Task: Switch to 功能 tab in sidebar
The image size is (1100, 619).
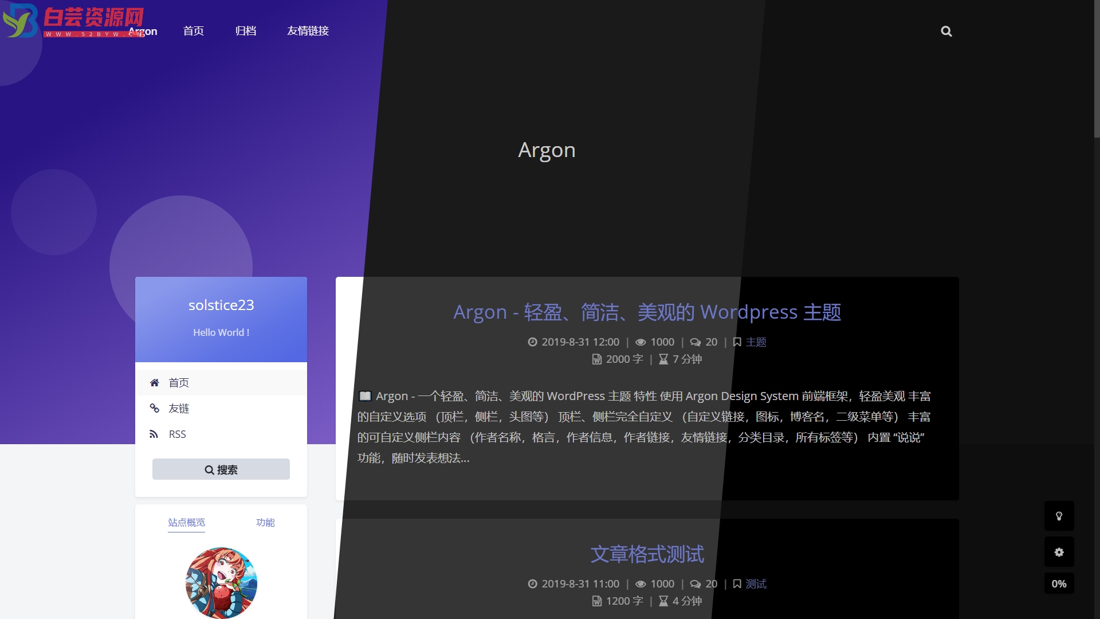Action: (265, 522)
